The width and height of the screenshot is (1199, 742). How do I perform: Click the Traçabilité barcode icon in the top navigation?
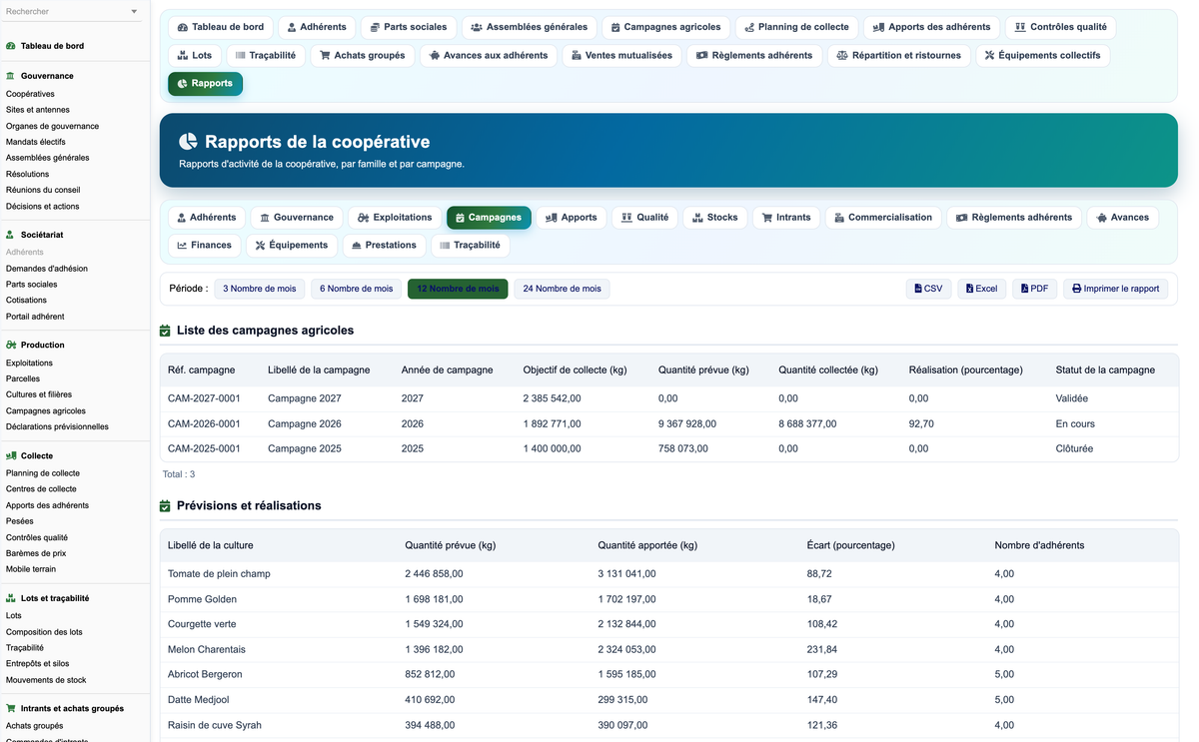(240, 55)
